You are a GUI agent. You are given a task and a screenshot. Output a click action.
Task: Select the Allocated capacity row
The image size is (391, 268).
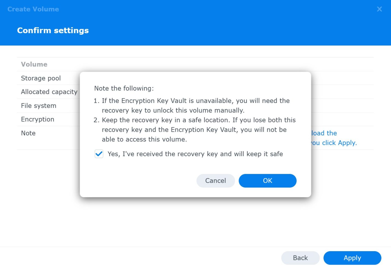49,92
